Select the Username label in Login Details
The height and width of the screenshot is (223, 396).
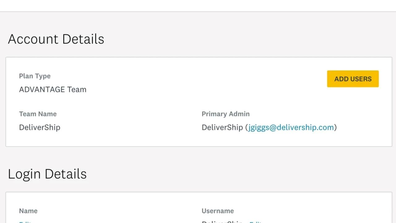pos(217,211)
